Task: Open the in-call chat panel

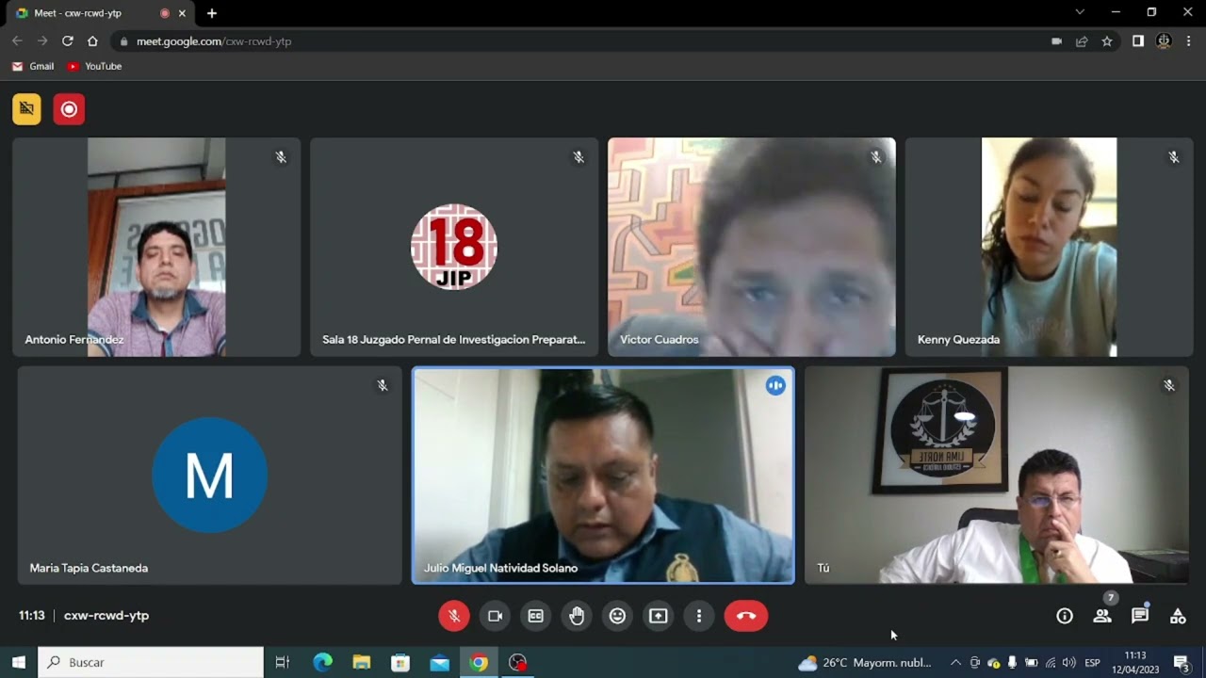Action: click(x=1140, y=616)
